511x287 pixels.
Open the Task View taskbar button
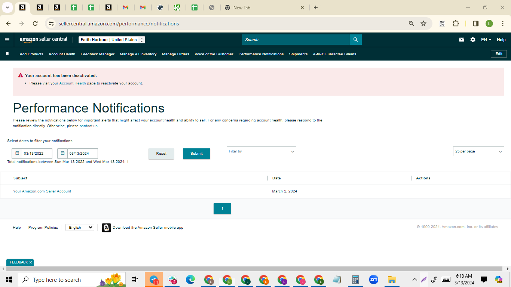[x=135, y=280]
